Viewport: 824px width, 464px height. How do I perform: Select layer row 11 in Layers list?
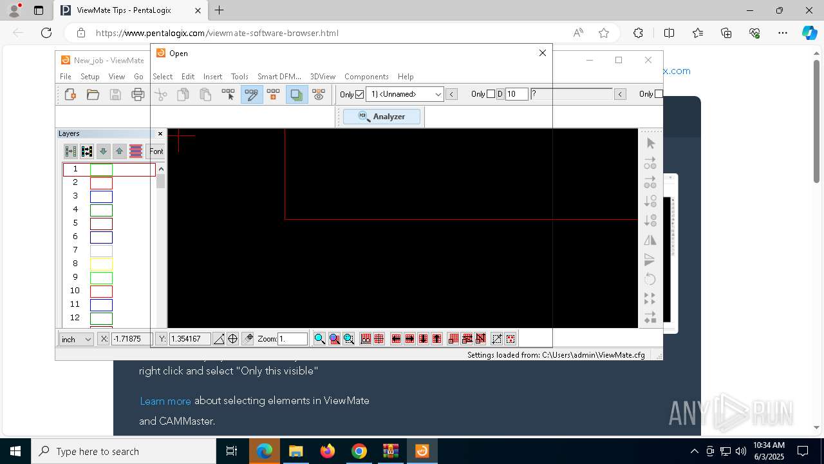coord(109,304)
